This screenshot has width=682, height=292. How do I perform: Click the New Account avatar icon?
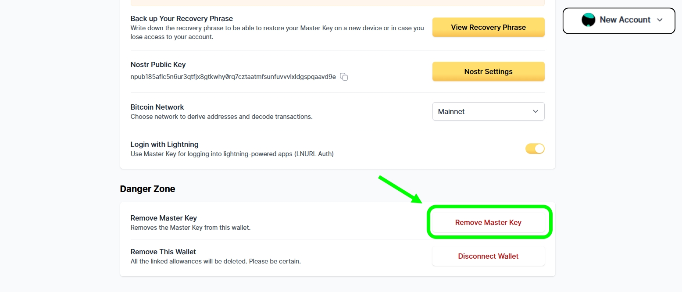pyautogui.click(x=588, y=20)
